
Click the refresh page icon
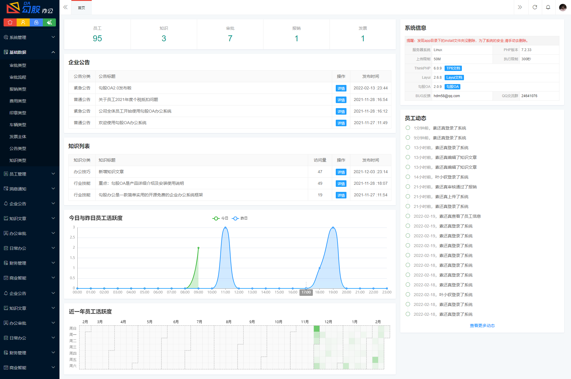click(535, 7)
